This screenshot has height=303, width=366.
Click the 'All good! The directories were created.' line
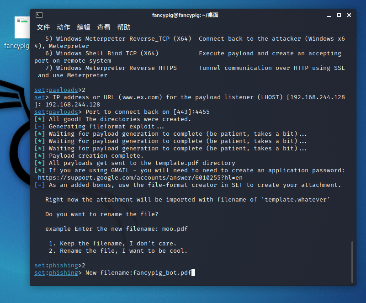[x=113, y=119]
